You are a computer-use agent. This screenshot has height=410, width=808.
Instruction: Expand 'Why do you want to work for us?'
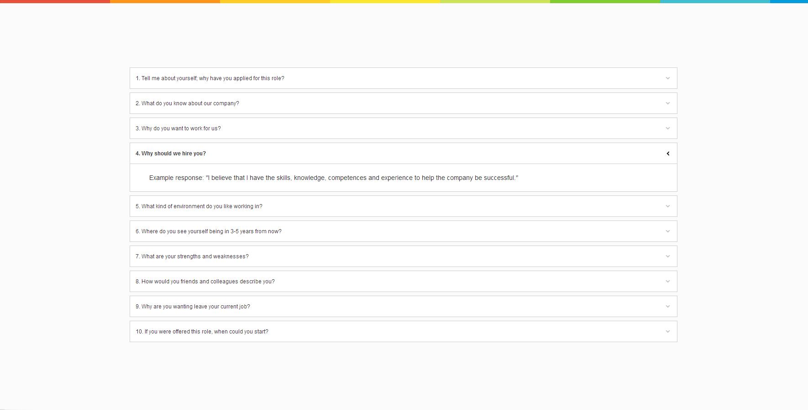(x=403, y=128)
